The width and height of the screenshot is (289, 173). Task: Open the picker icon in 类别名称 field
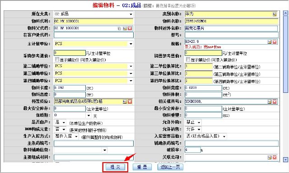point(275,14)
